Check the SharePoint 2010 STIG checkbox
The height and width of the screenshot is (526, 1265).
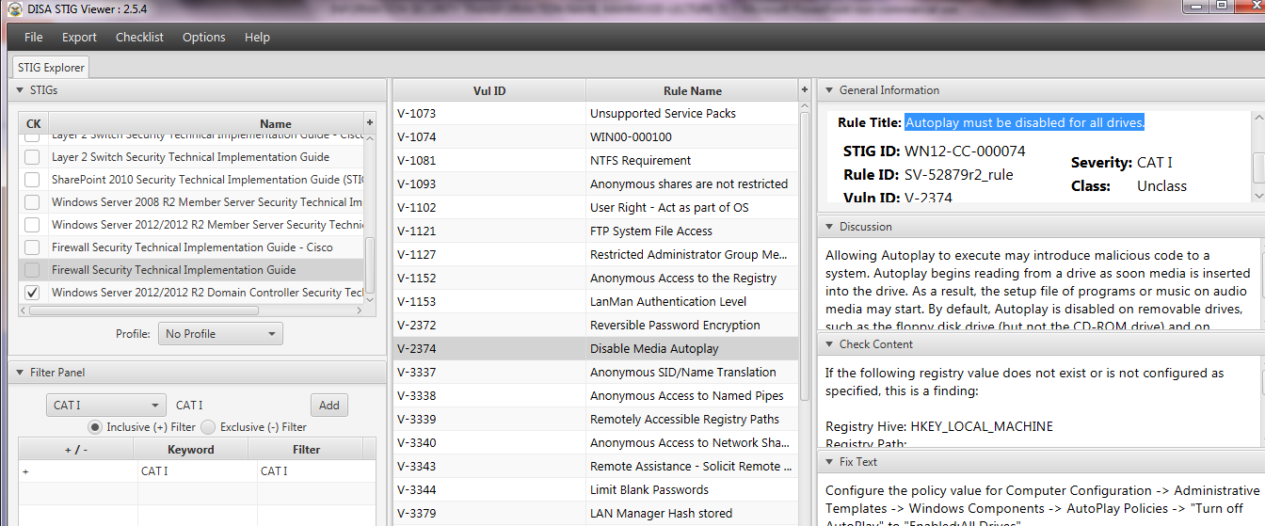click(32, 180)
